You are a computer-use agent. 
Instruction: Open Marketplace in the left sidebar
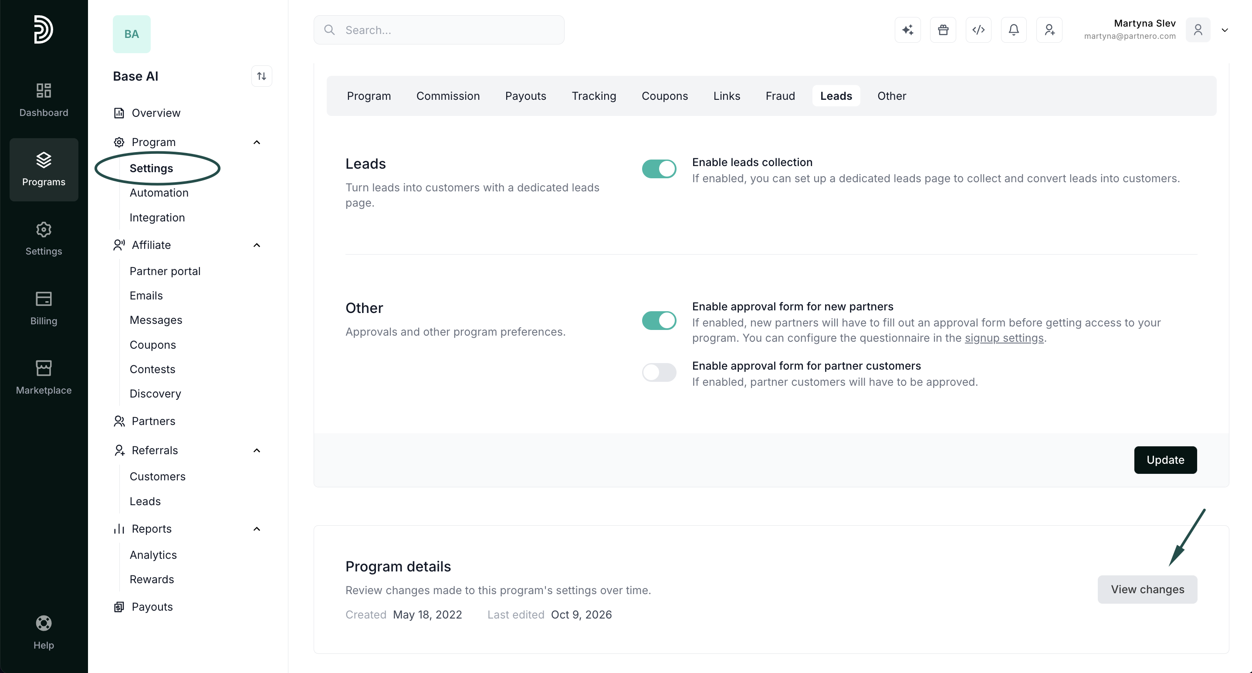(x=44, y=378)
